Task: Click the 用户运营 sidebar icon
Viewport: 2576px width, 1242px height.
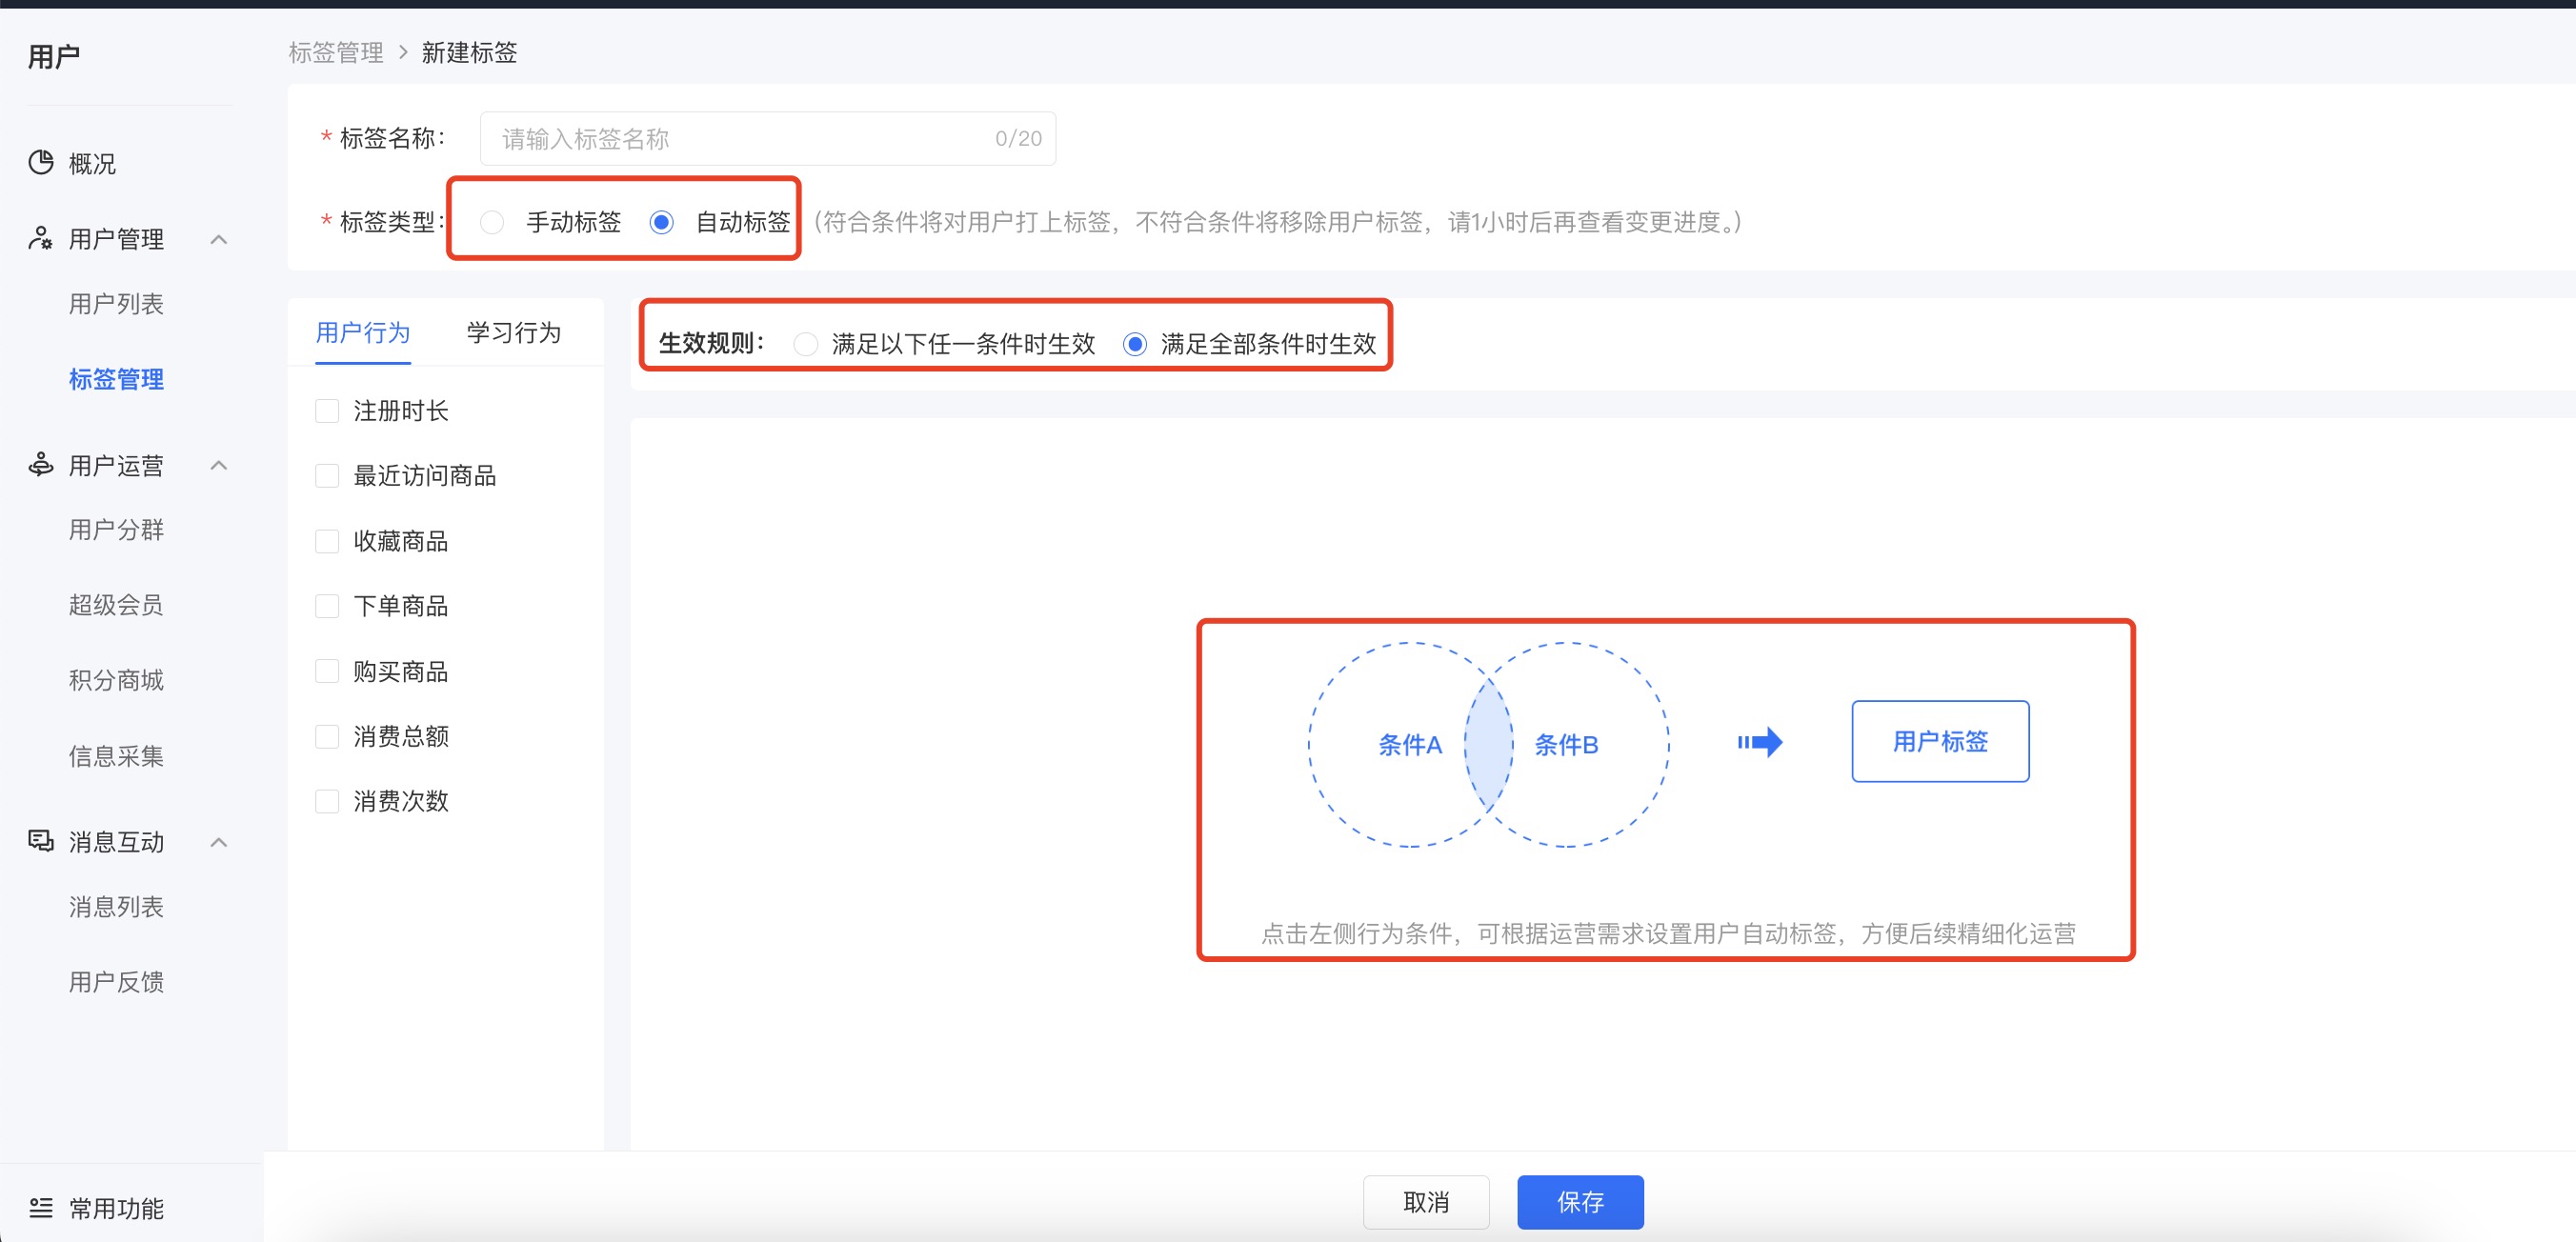Action: click(41, 465)
